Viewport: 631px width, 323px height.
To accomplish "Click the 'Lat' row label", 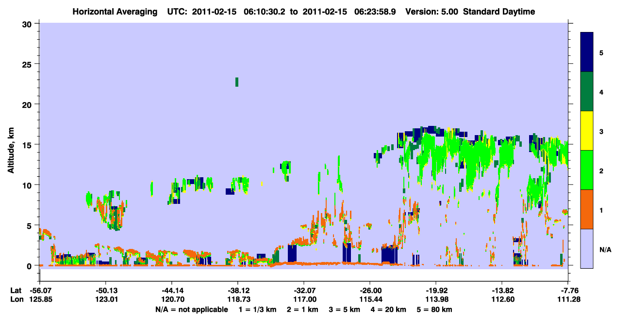I will [x=16, y=291].
